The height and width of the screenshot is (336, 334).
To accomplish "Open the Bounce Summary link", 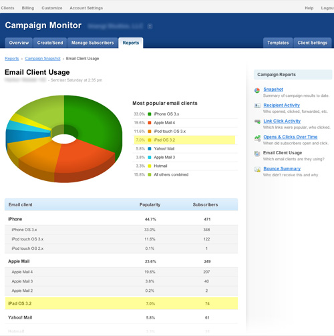I will click(x=282, y=169).
